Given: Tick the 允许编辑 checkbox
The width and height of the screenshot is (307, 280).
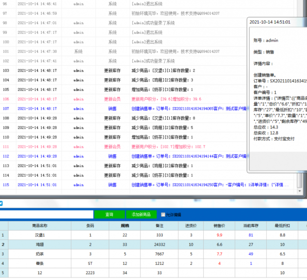Looking at the screenshot, I should (163, 215).
